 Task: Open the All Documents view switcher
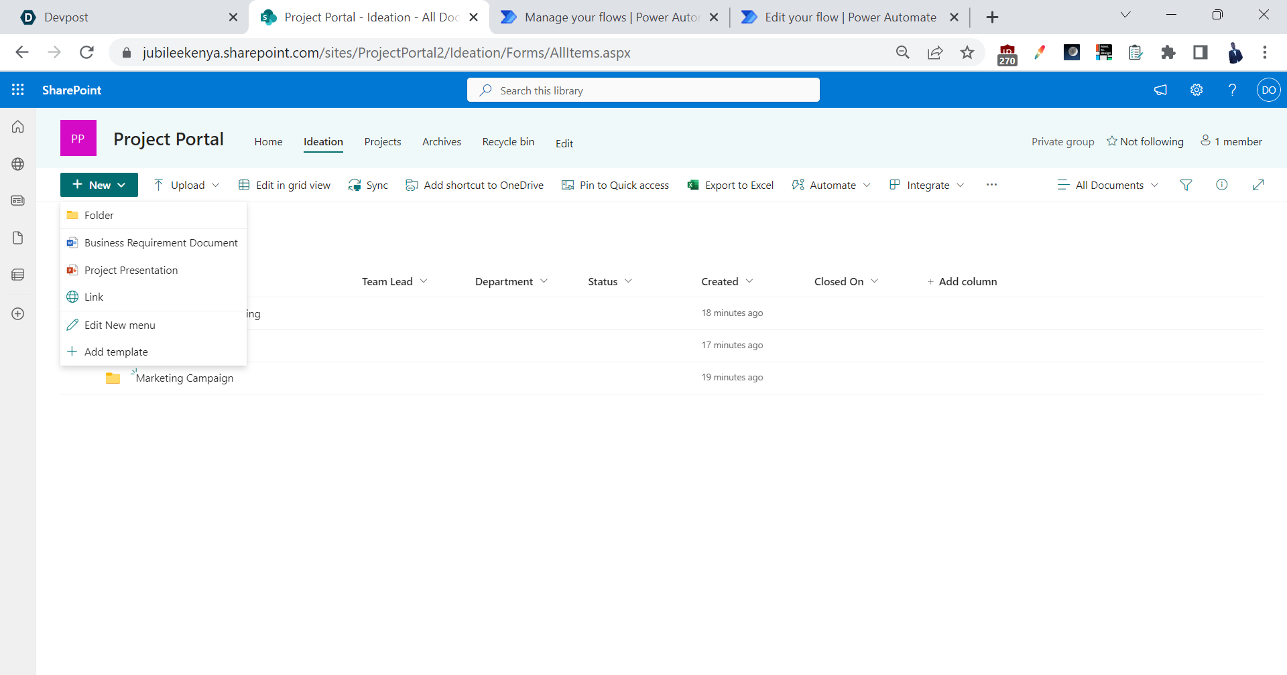pyautogui.click(x=1108, y=185)
